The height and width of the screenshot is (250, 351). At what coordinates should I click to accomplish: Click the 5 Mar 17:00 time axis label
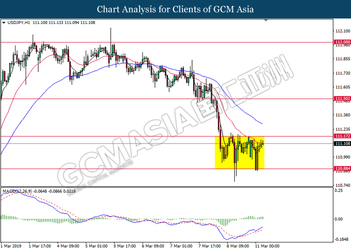(125, 246)
